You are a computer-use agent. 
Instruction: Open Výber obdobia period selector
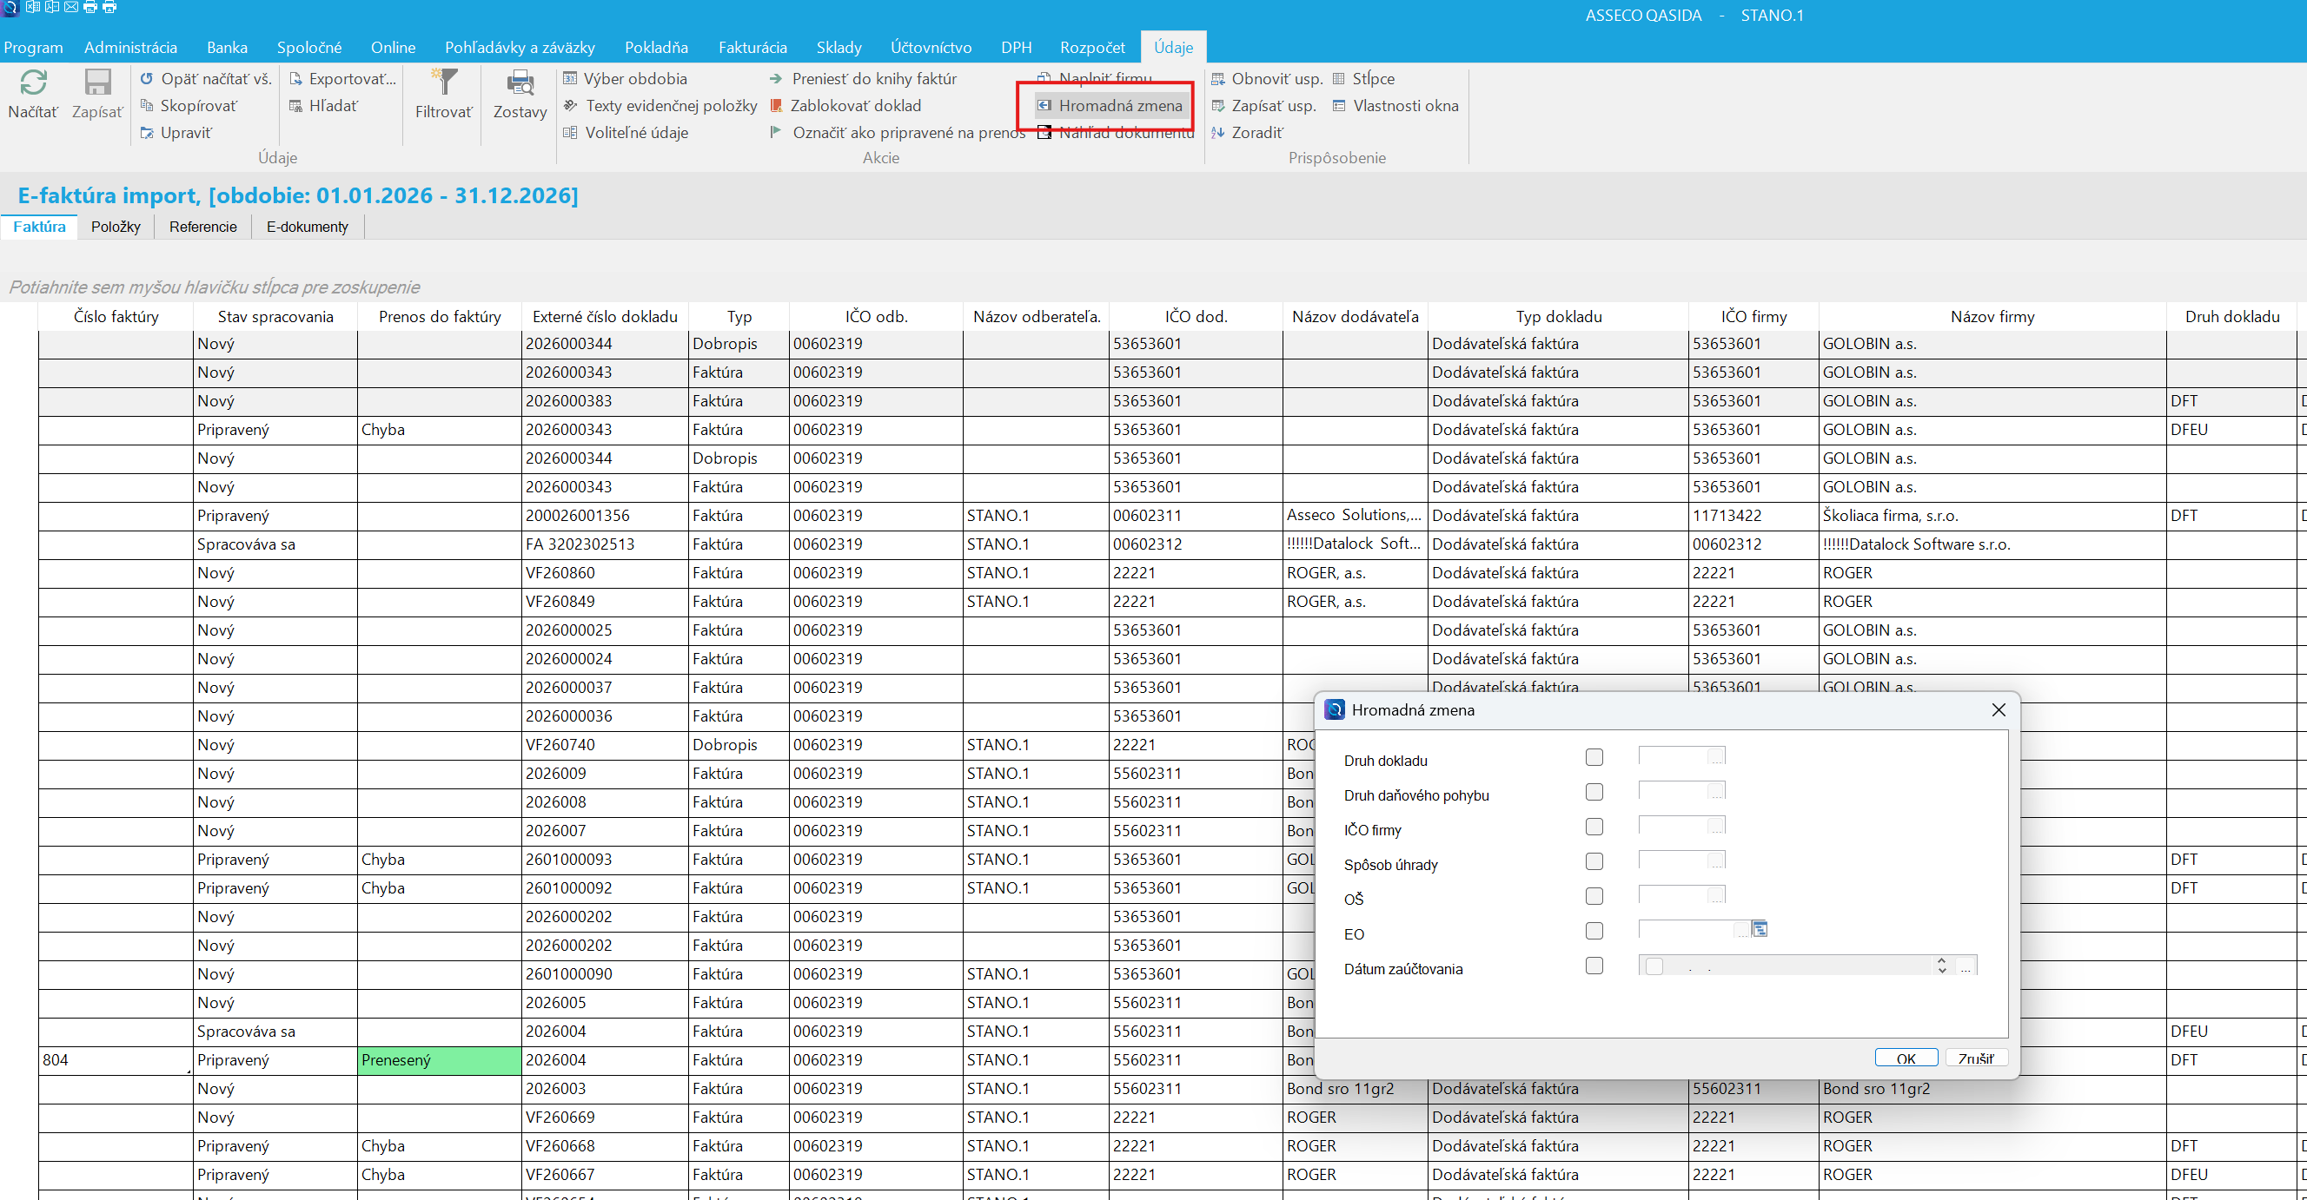coord(625,79)
